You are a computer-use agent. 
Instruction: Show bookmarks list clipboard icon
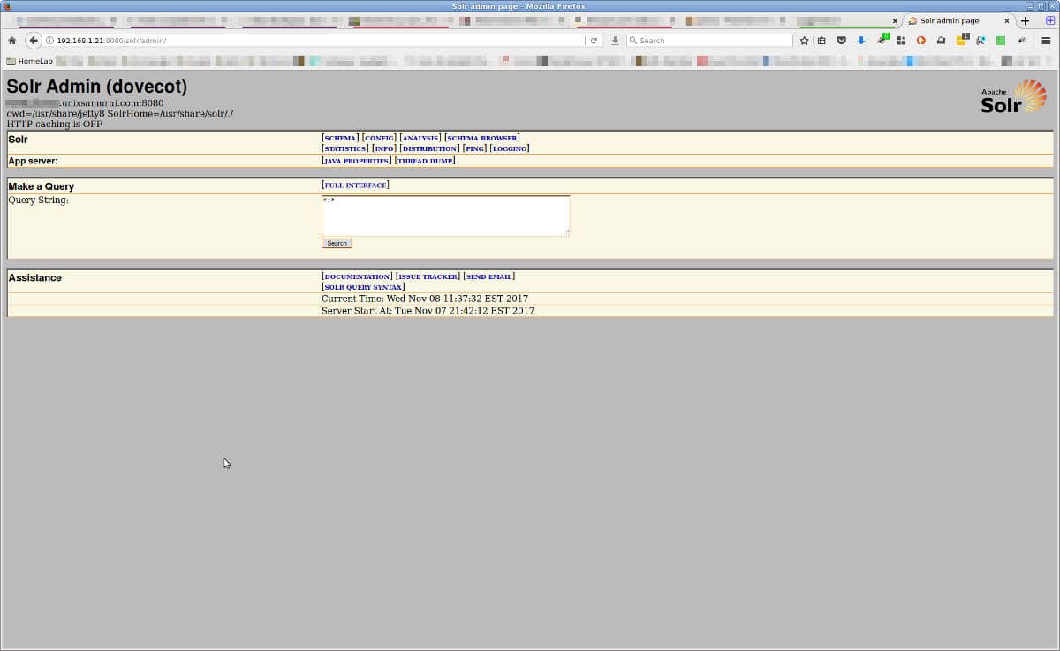coord(821,41)
